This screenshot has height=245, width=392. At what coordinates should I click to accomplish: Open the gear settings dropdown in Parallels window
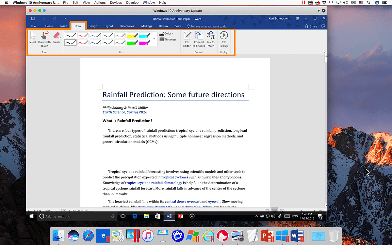(323, 11)
